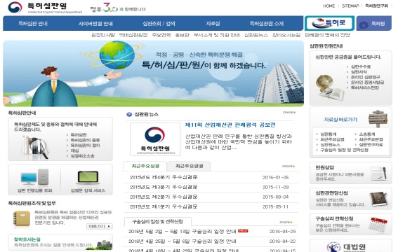
Task: Open the 민원상담 panel title
Action: (324, 167)
